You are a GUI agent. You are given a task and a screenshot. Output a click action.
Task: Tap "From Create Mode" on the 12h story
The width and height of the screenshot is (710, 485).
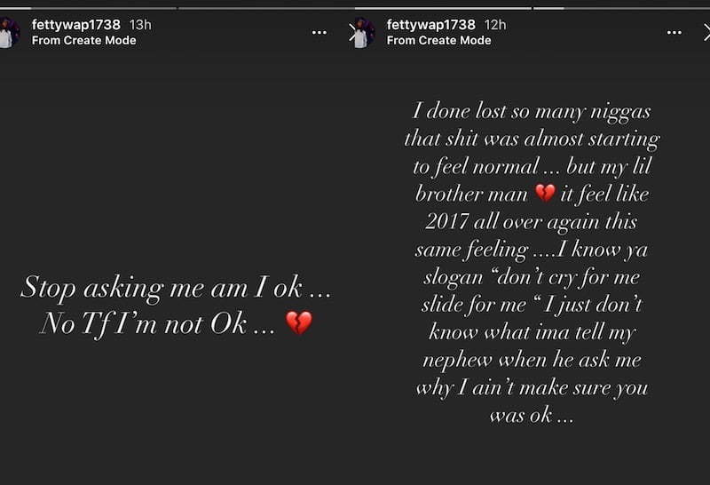tap(438, 40)
